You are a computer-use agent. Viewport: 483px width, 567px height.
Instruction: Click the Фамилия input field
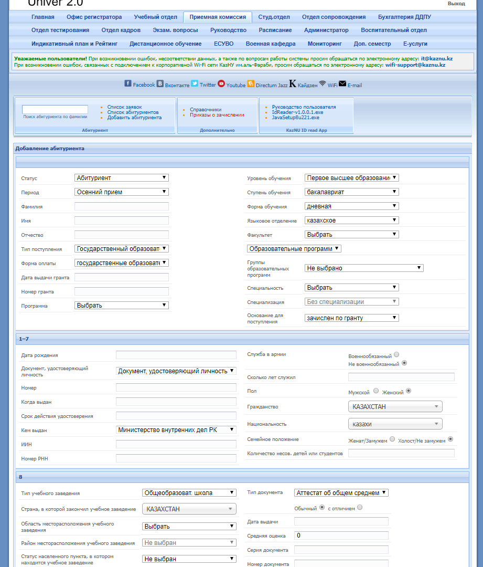(x=121, y=206)
